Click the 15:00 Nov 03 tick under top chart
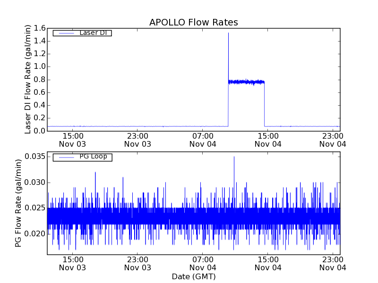The height and width of the screenshot is (283, 378). coord(72,140)
